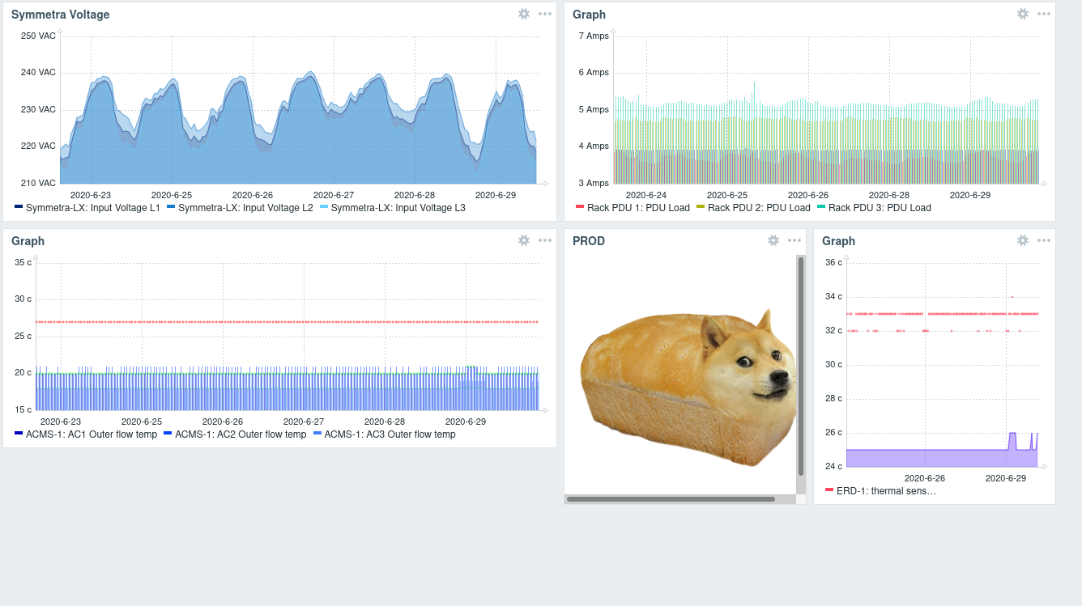Open the PROD panel ellipsis menu
1082x606 pixels.
point(794,240)
